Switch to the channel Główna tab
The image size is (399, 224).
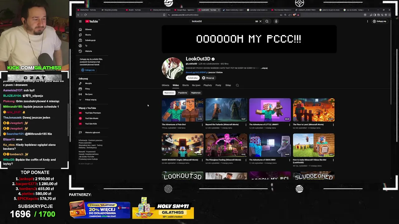pos(166,85)
